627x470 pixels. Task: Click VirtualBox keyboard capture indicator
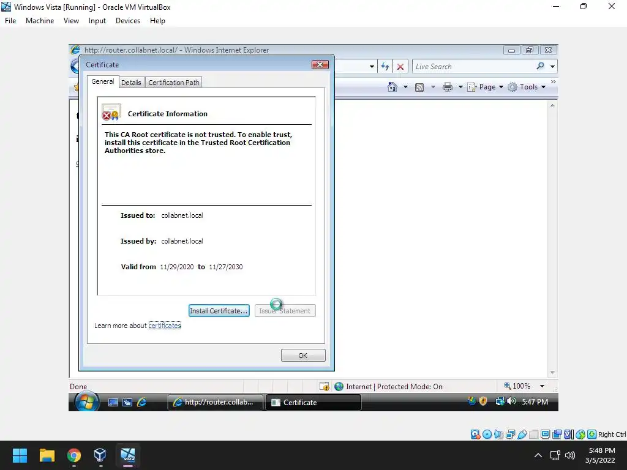[592, 435]
